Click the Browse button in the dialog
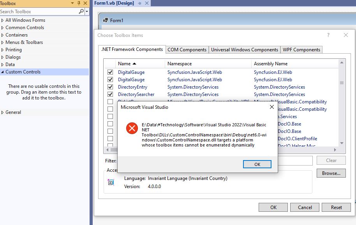 331,173
